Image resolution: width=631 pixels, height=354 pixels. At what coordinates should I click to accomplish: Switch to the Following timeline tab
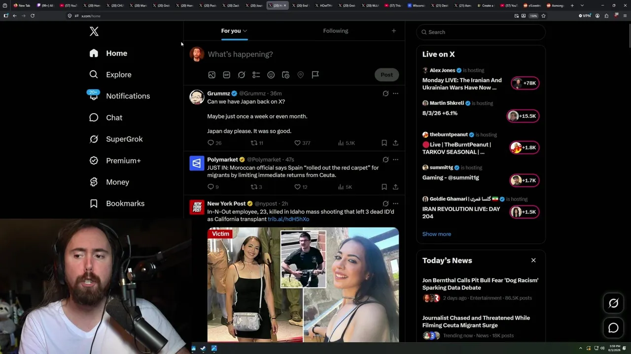[336, 31]
